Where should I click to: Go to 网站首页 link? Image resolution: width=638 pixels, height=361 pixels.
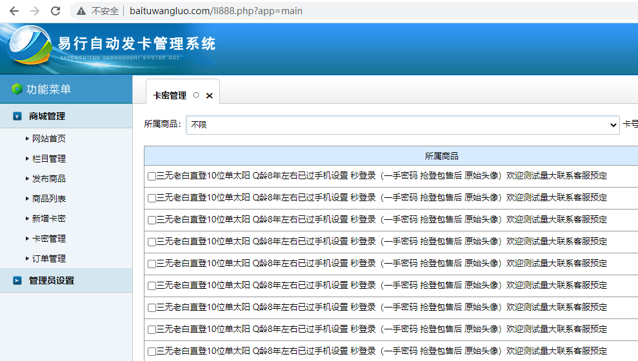[49, 139]
